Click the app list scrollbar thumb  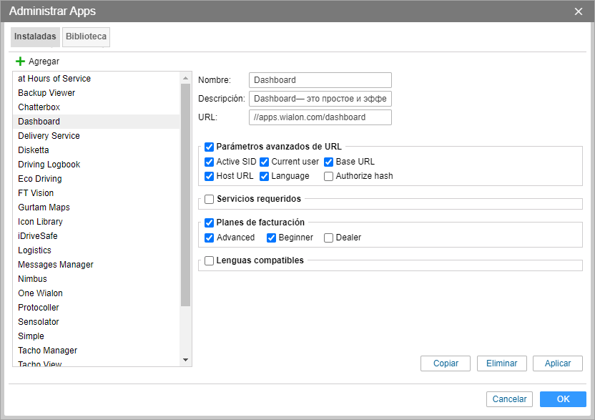tap(185, 195)
